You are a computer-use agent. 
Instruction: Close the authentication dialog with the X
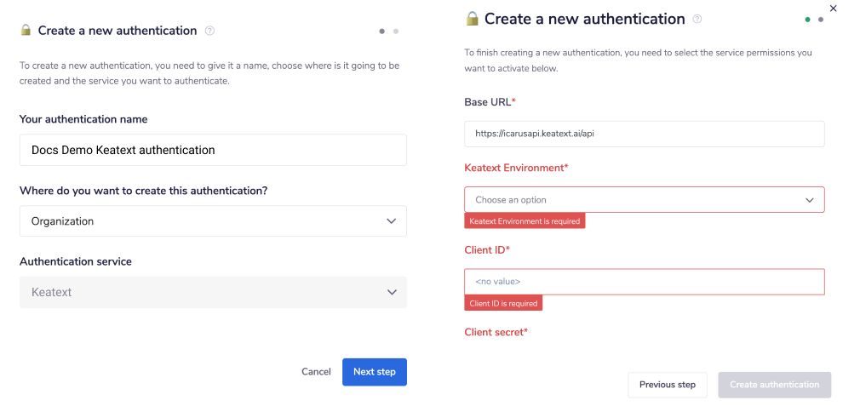pyautogui.click(x=833, y=9)
